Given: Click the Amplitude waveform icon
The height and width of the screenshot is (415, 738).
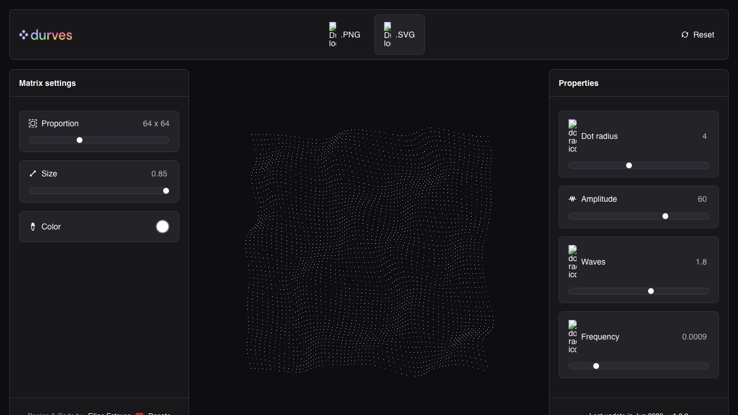Looking at the screenshot, I should pyautogui.click(x=572, y=199).
